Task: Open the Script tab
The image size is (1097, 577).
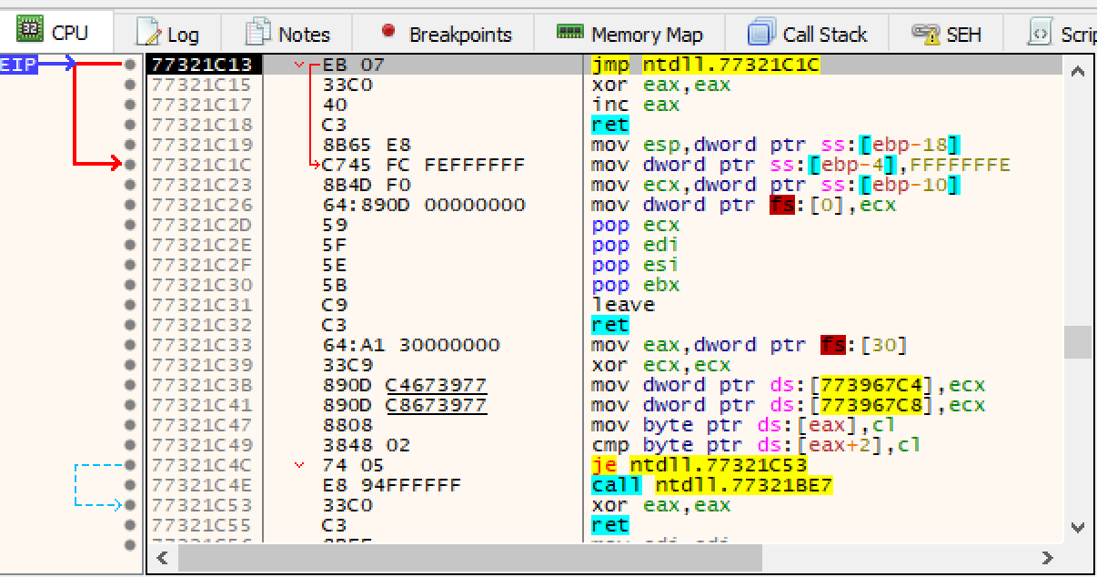Action: click(x=1064, y=35)
